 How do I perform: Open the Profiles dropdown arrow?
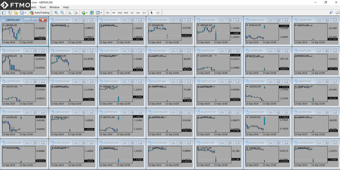point(25,13)
